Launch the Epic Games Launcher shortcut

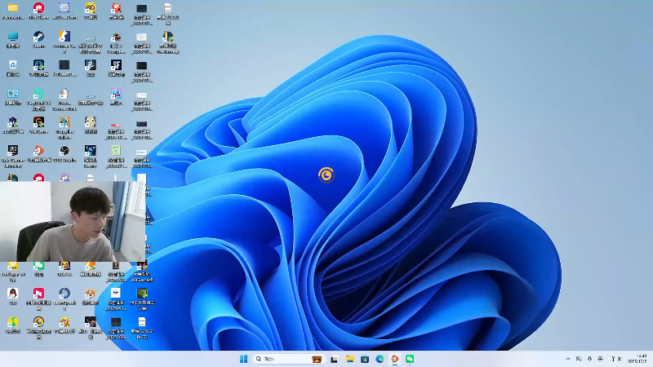coord(13,151)
